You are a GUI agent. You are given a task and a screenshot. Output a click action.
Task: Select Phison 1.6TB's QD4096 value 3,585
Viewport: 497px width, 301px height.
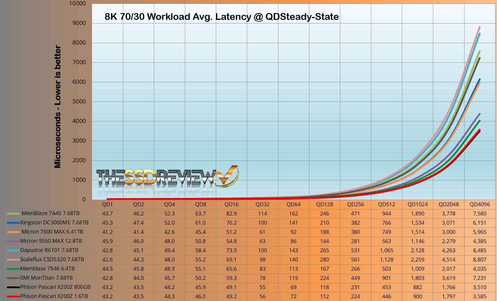tap(479, 297)
